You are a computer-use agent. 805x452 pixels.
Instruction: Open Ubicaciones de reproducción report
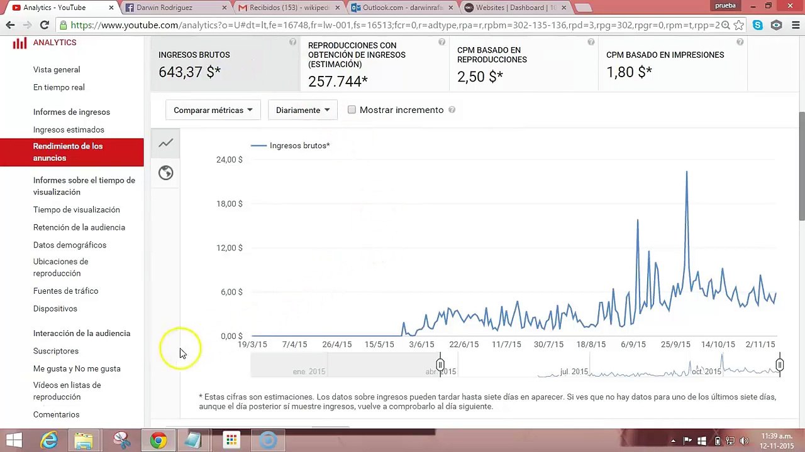click(61, 267)
